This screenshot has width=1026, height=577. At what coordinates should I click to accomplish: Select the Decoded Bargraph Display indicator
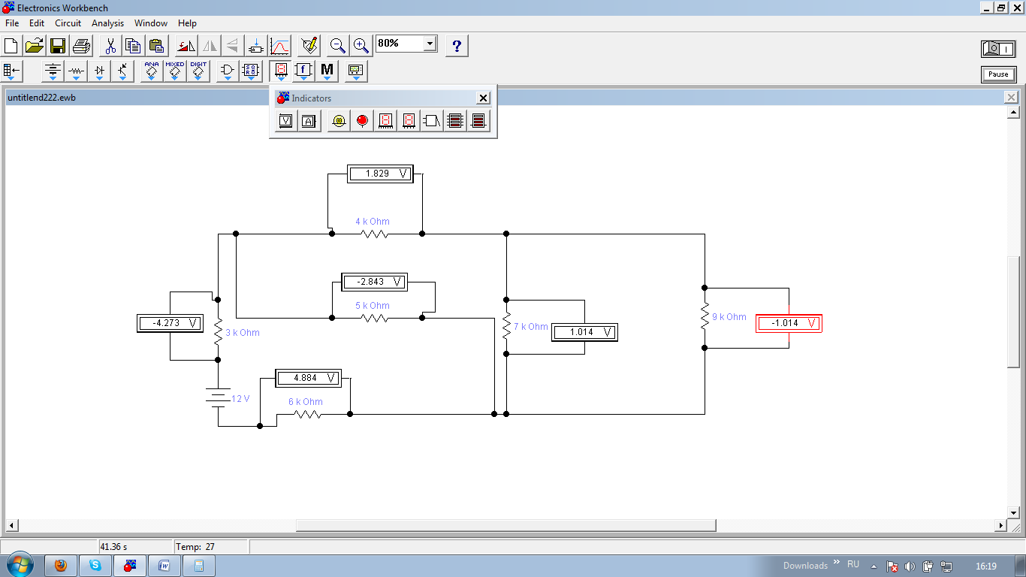point(478,120)
